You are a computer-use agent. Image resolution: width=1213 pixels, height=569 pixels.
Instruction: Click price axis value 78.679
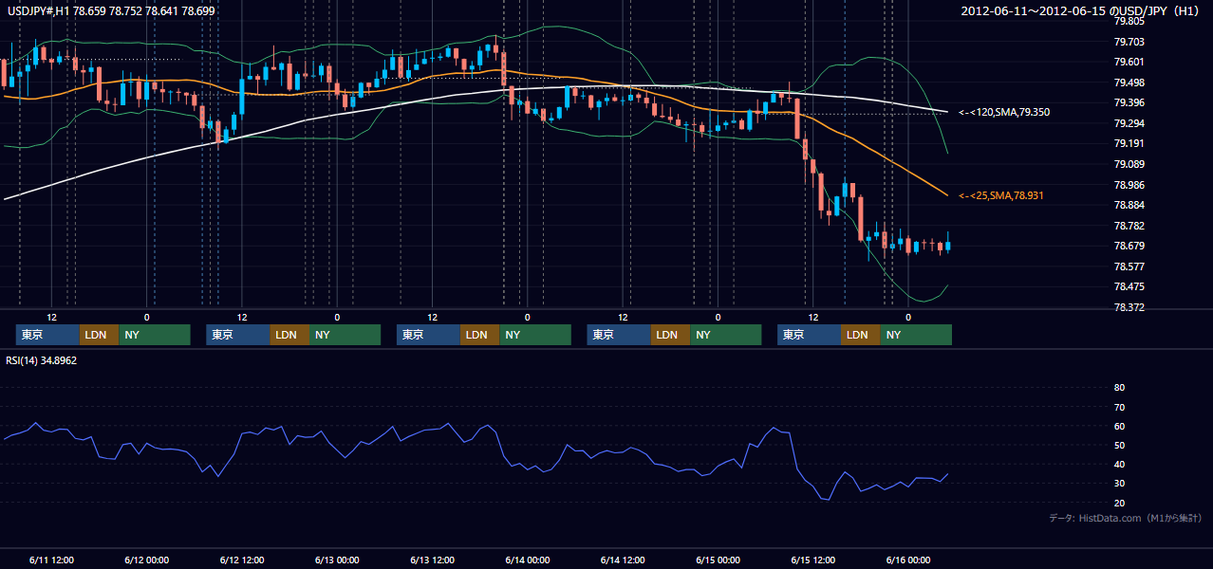[x=1129, y=246]
